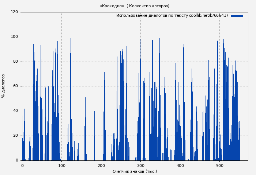Pick the 60 tick on the vertical axis
Screen dimensions: 256x175
(x=15, y=86)
